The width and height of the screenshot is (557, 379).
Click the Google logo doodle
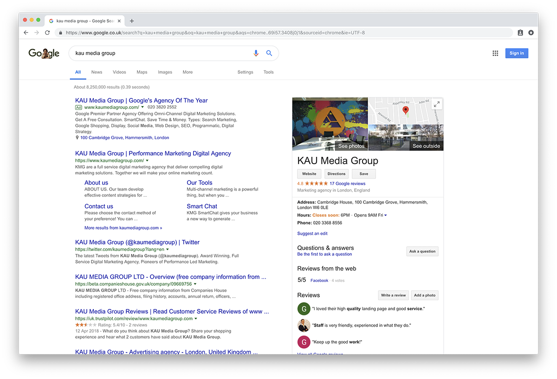pyautogui.click(x=44, y=53)
